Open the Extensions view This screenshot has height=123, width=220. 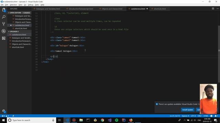coord(4,38)
